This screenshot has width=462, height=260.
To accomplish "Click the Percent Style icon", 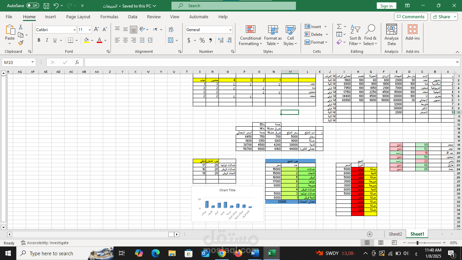I will click(202, 40).
